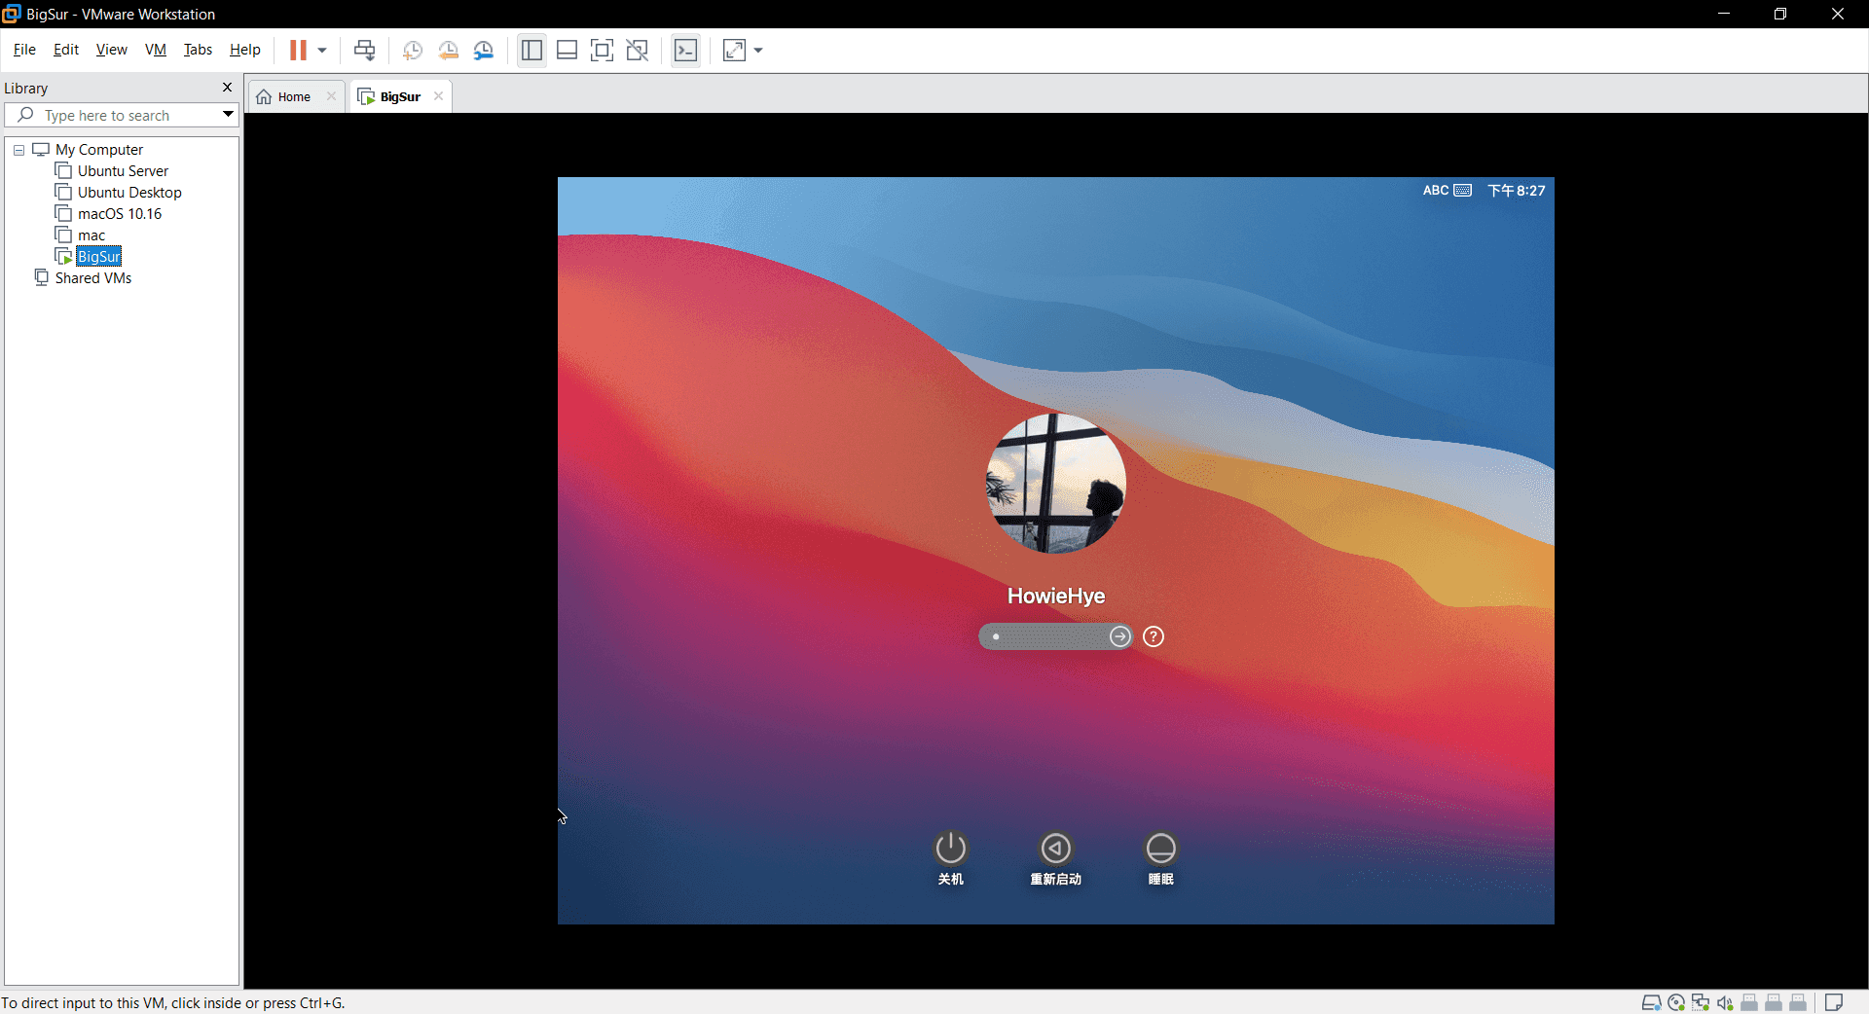1869x1014 pixels.
Task: Open the Help menu
Action: [245, 50]
